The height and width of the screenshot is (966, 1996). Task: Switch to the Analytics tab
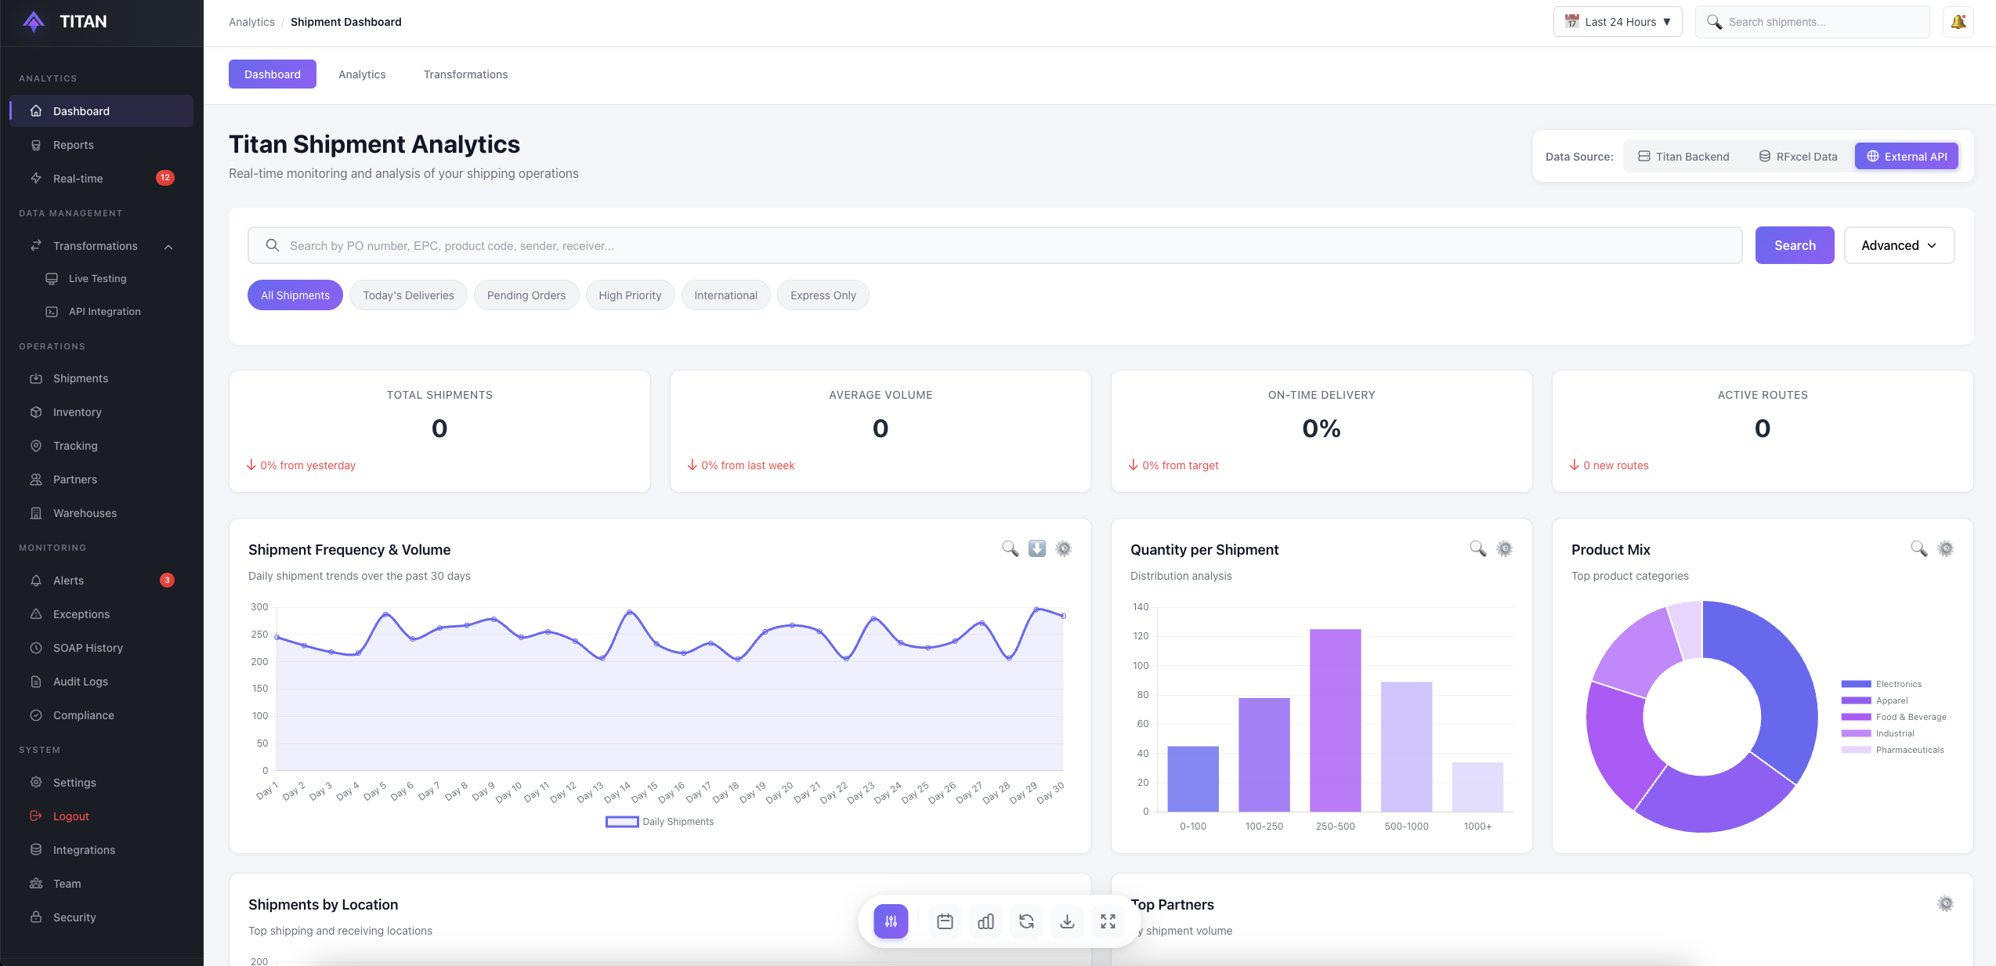(362, 74)
